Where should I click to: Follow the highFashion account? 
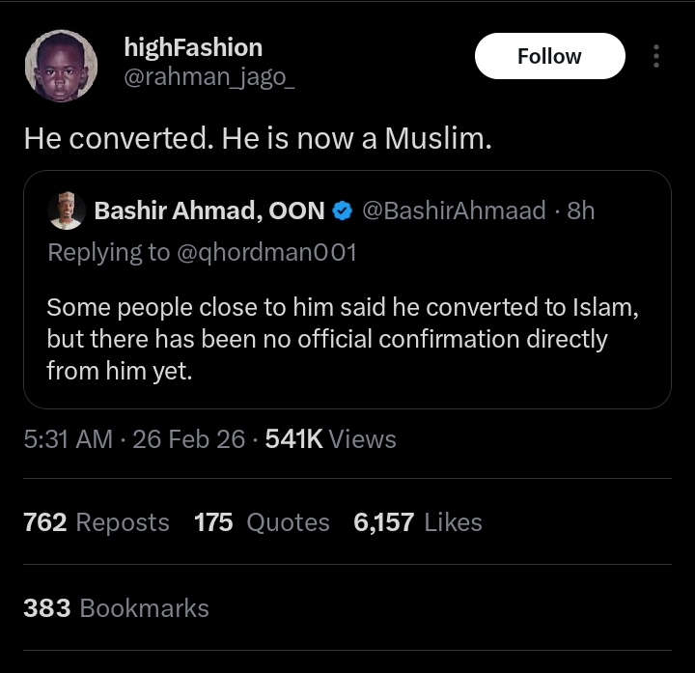(549, 56)
